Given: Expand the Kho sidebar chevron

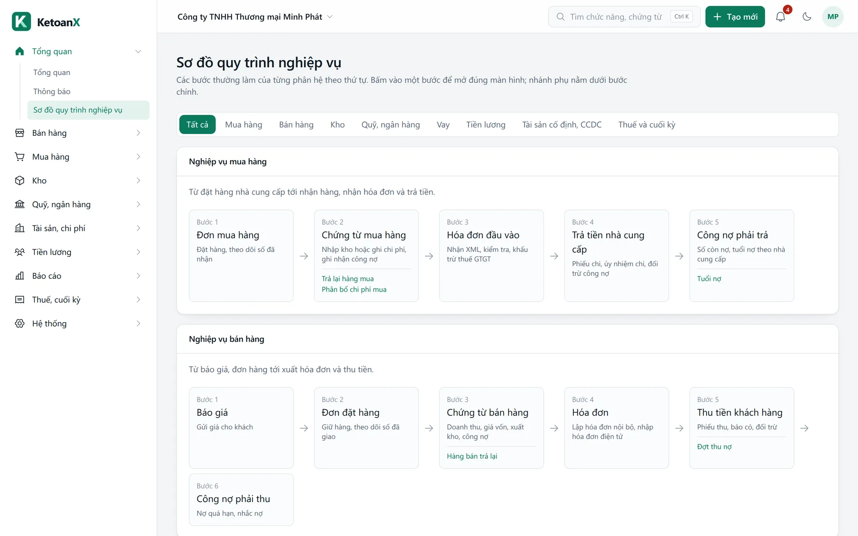Looking at the screenshot, I should tap(138, 180).
